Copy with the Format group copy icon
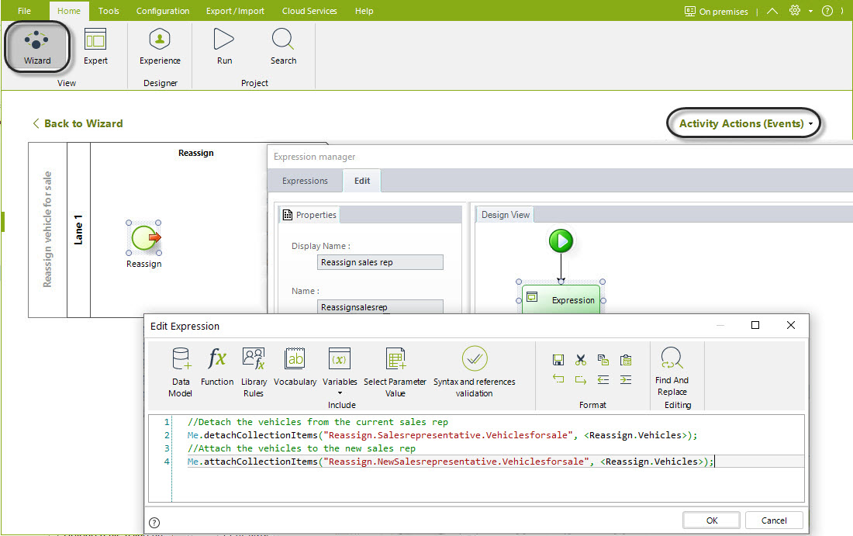Image resolution: width=853 pixels, height=536 pixels. [603, 360]
